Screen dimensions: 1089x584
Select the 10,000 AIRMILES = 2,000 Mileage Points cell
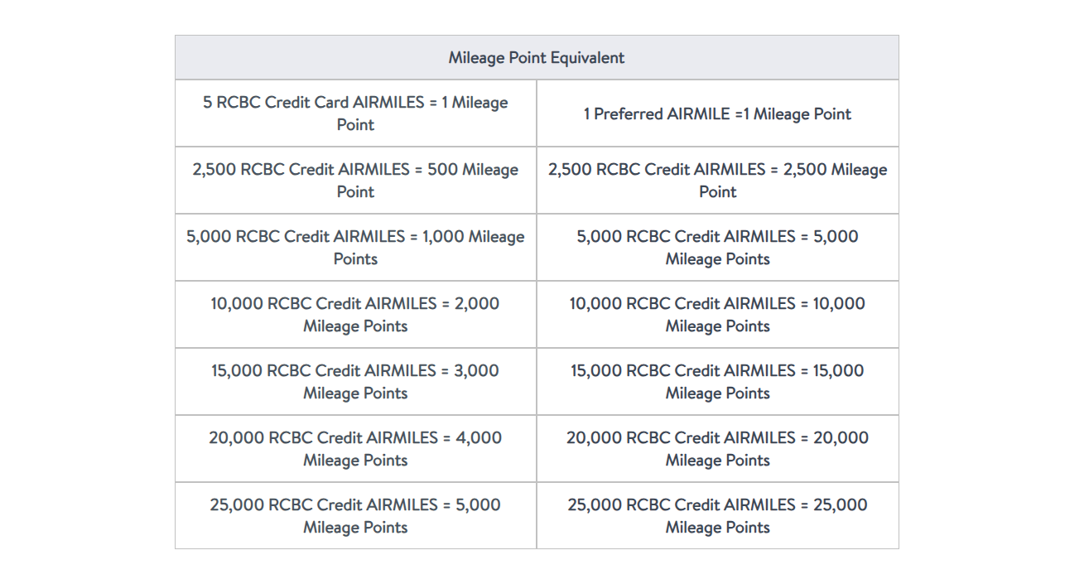pos(355,315)
